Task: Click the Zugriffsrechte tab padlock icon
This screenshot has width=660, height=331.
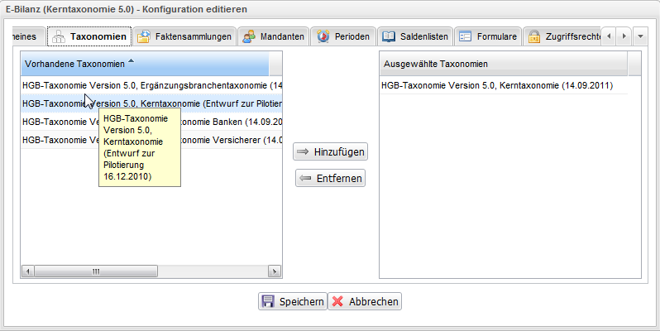Action: (x=534, y=36)
